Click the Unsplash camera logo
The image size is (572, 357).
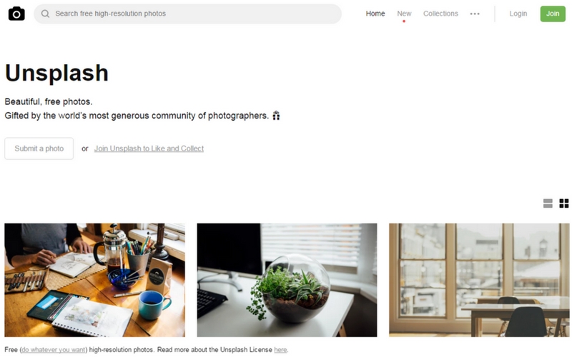16,14
